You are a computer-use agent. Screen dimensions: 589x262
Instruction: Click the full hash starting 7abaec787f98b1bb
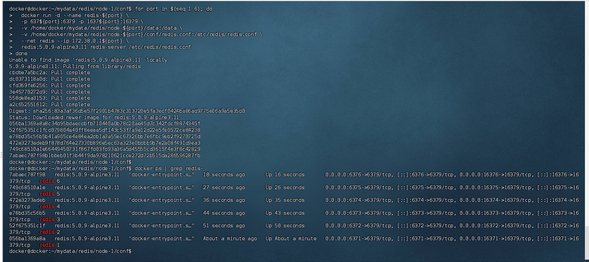pos(105,155)
